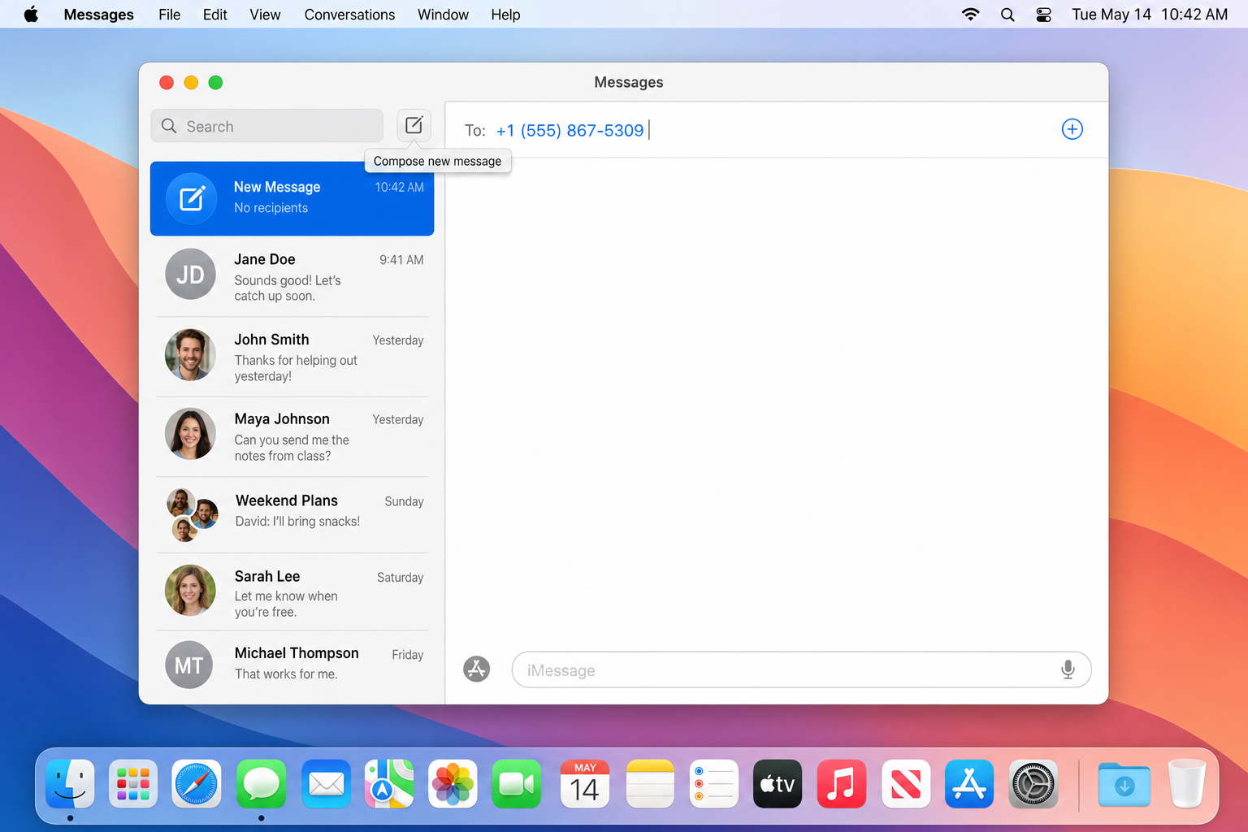The width and height of the screenshot is (1248, 832).
Task: Open App Store from the dock
Action: coord(969,784)
